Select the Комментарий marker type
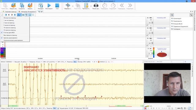196x110 pixels. [x=177, y=18]
